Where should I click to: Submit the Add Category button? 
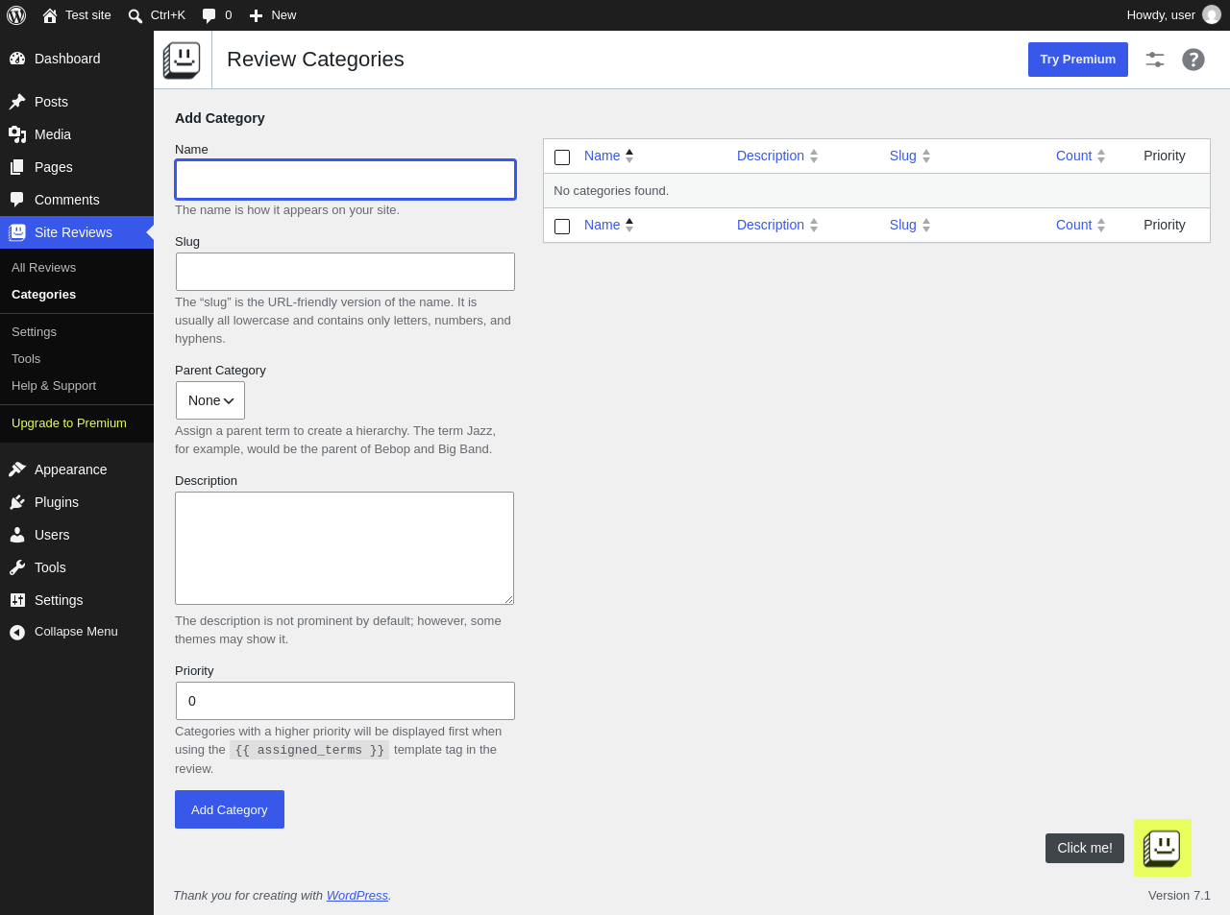pos(230,809)
